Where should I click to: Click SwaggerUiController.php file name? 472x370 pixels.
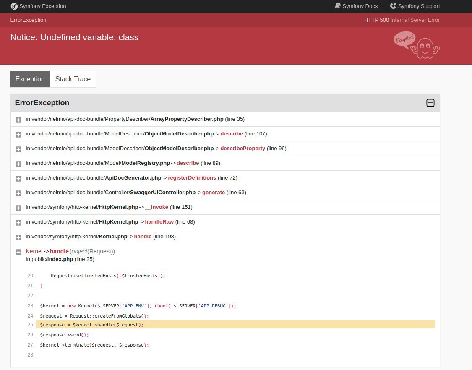163,193
